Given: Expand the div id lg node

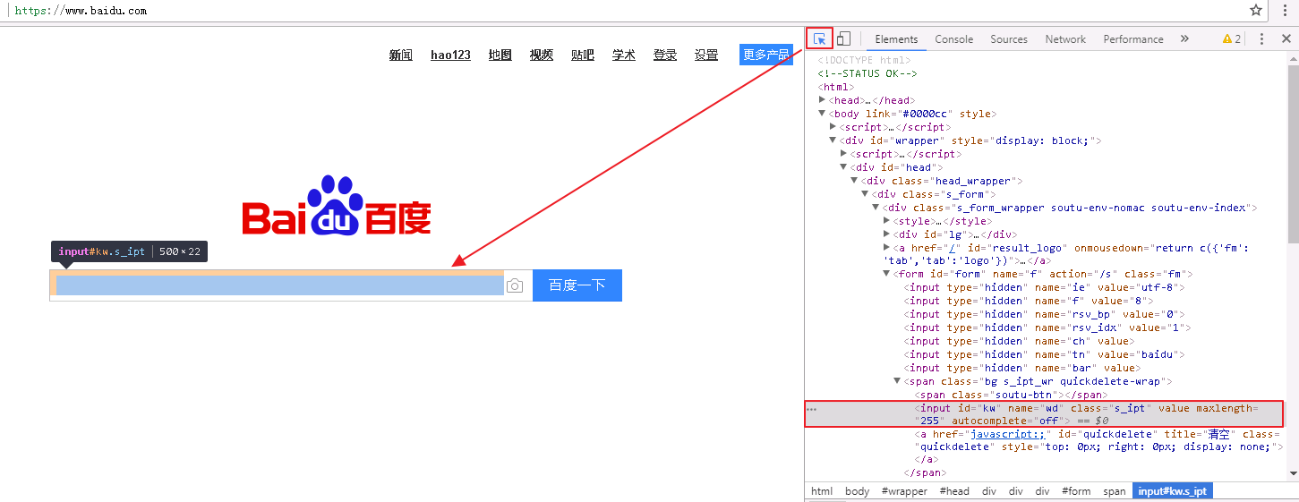Looking at the screenshot, I should pyautogui.click(x=887, y=234).
